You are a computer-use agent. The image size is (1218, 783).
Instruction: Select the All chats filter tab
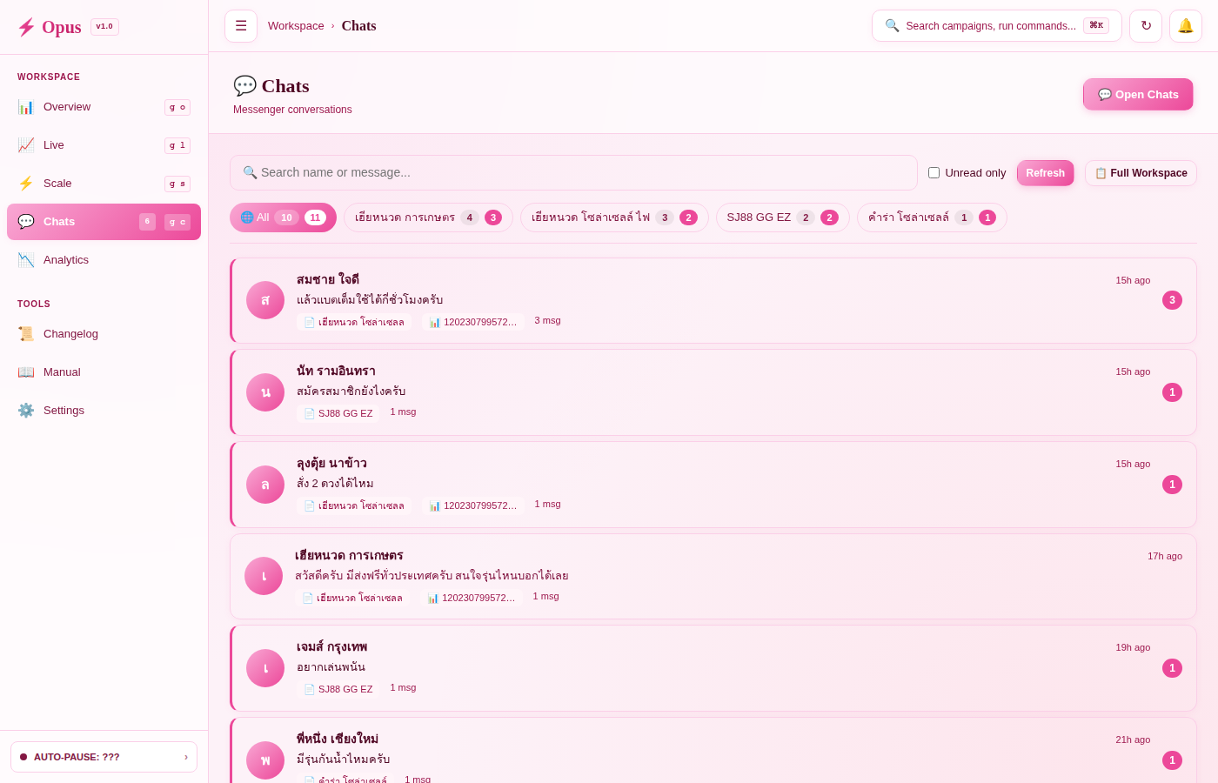click(283, 217)
